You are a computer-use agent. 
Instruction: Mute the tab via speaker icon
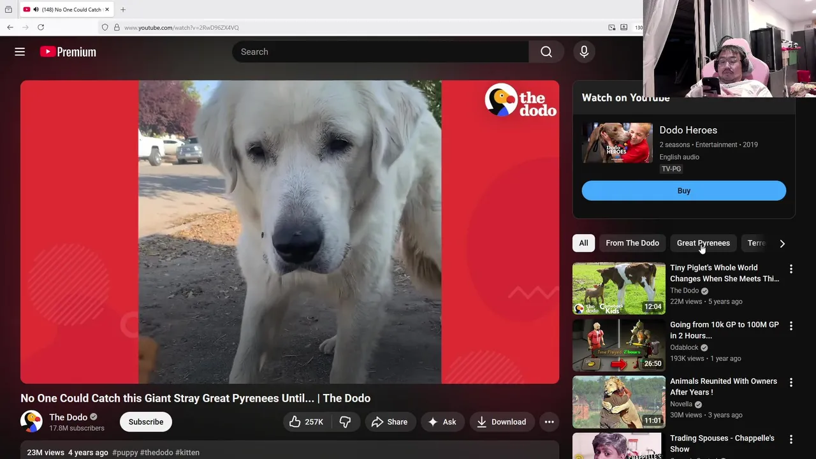pos(36,10)
